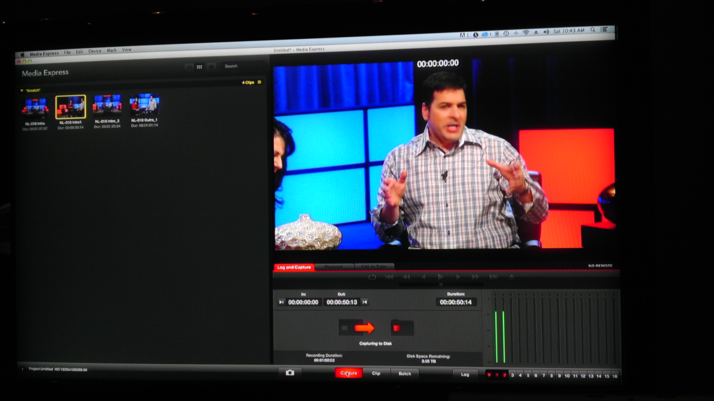Switch to thumbnail grid view
Viewport: 714px width, 401px height.
[x=199, y=67]
